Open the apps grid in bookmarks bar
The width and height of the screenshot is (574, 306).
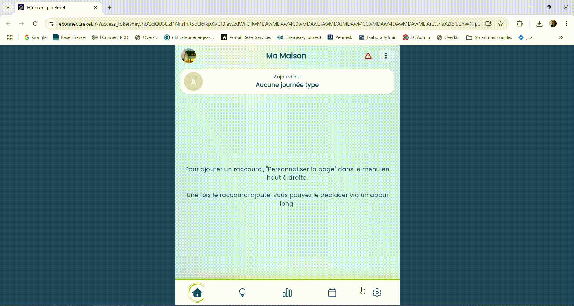pos(10,37)
